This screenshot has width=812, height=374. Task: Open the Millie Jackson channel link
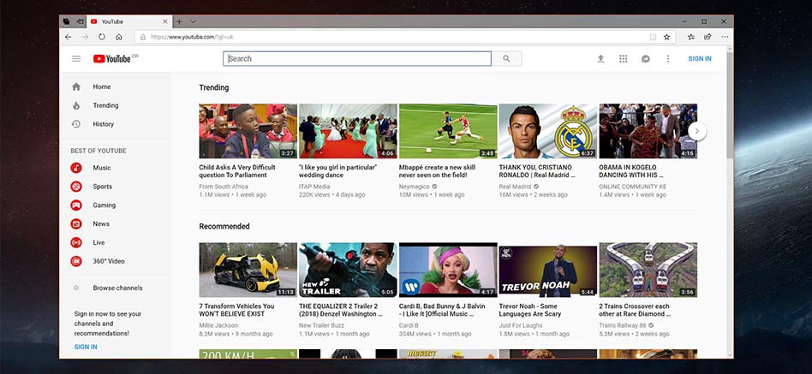(218, 325)
